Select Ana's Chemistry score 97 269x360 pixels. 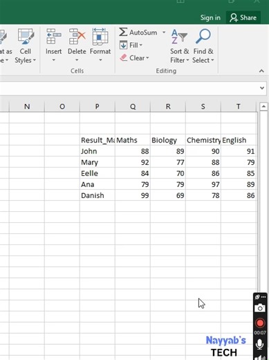pos(203,184)
